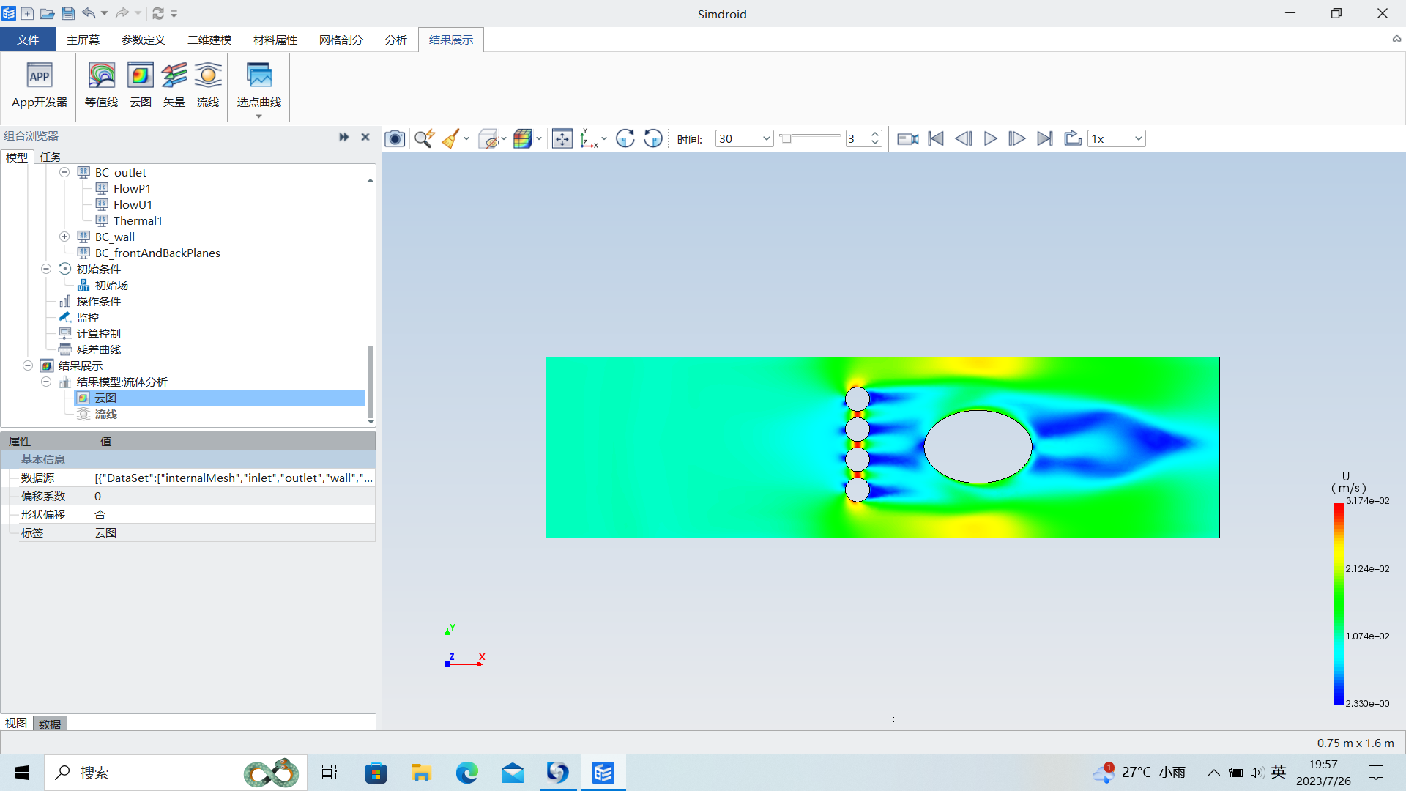Switch to the 材料属性 ribbon tab
The image size is (1406, 791).
pos(275,40)
